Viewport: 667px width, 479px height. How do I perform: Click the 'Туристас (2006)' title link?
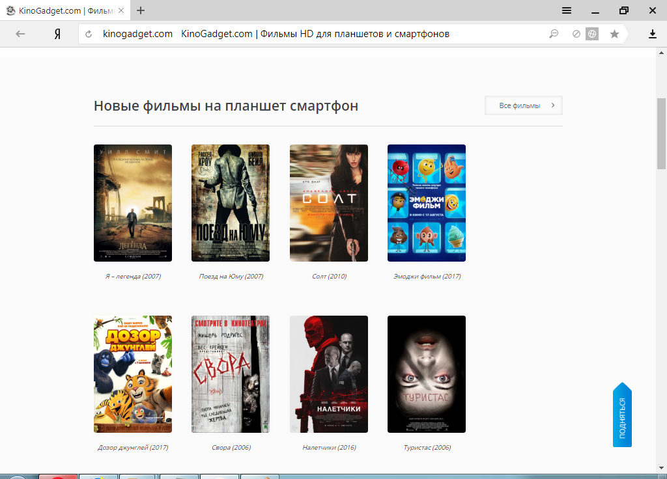(x=427, y=447)
